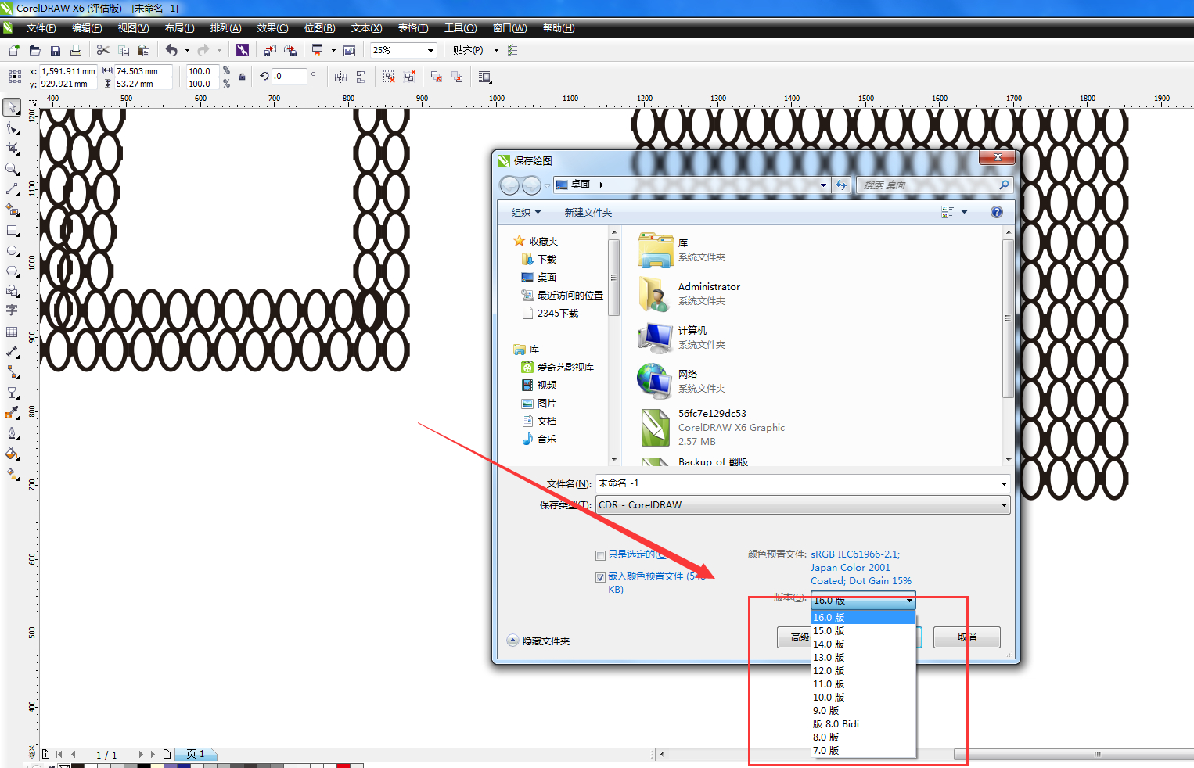Expand the 保存类型 CDR dropdown
This screenshot has height=768, width=1194.
(1004, 505)
